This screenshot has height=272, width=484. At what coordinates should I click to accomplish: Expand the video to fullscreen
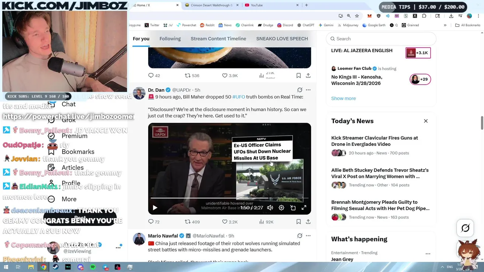304,208
